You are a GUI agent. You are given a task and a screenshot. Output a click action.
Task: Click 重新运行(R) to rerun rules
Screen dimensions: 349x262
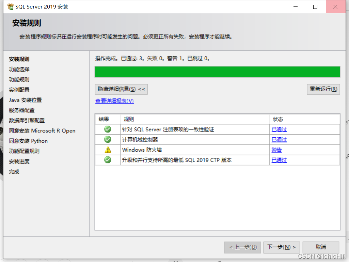(x=323, y=89)
